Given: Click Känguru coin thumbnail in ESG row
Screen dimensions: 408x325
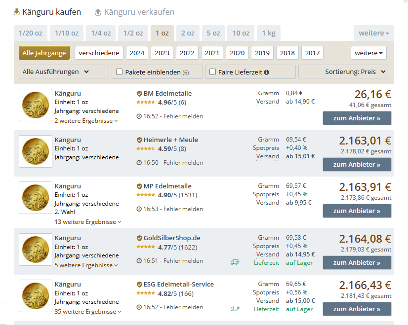Looking at the screenshot, I should pos(35,296).
